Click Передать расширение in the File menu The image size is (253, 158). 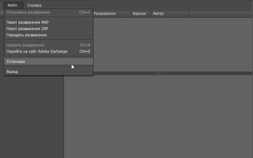click(x=27, y=35)
